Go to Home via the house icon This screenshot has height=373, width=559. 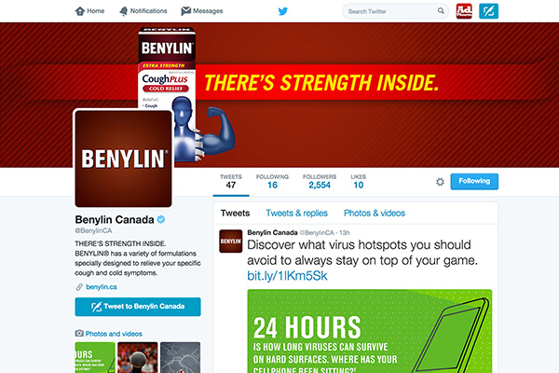tap(80, 11)
